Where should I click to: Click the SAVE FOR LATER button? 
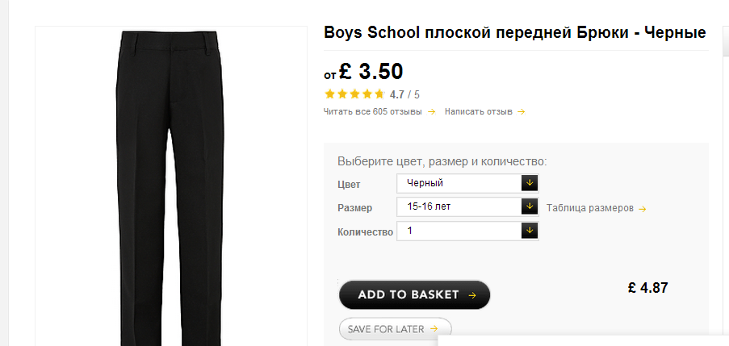pyautogui.click(x=394, y=329)
